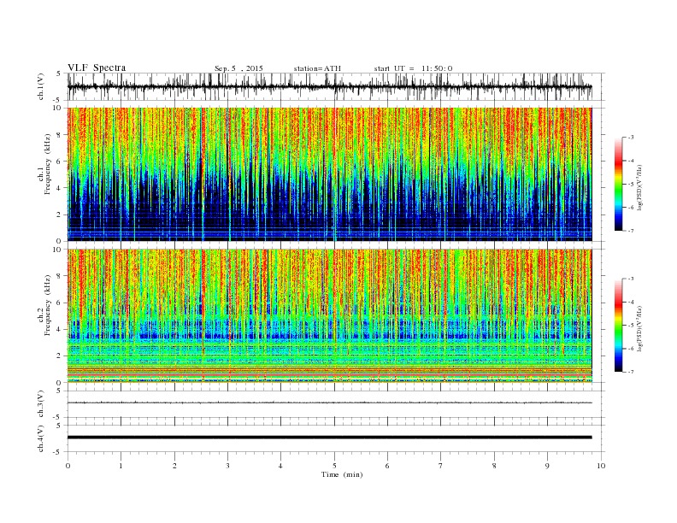Click time axis tick label '4'

pos(280,466)
